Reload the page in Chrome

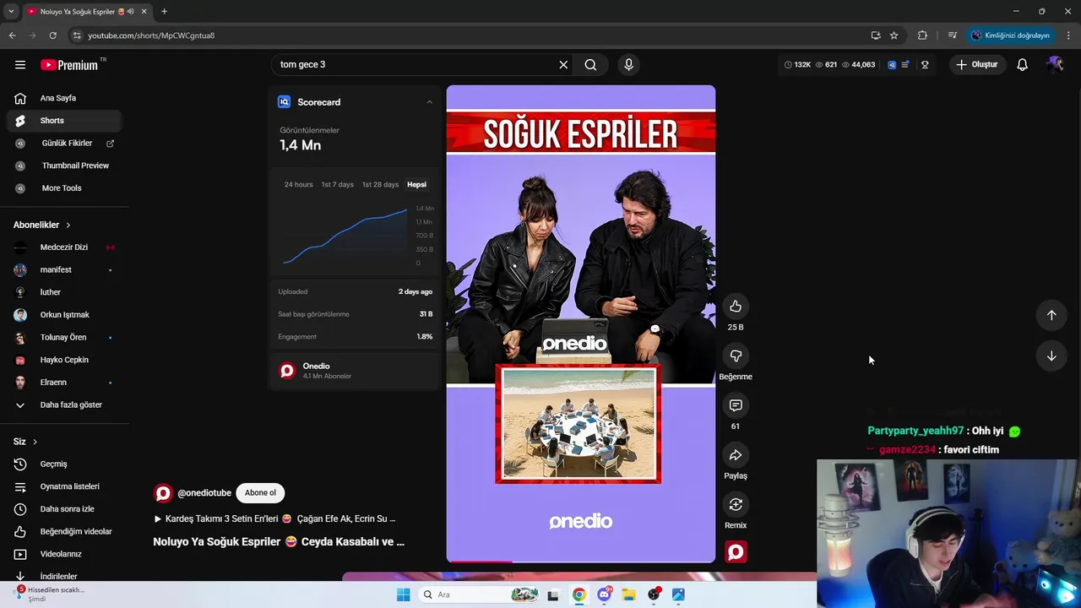coord(52,35)
